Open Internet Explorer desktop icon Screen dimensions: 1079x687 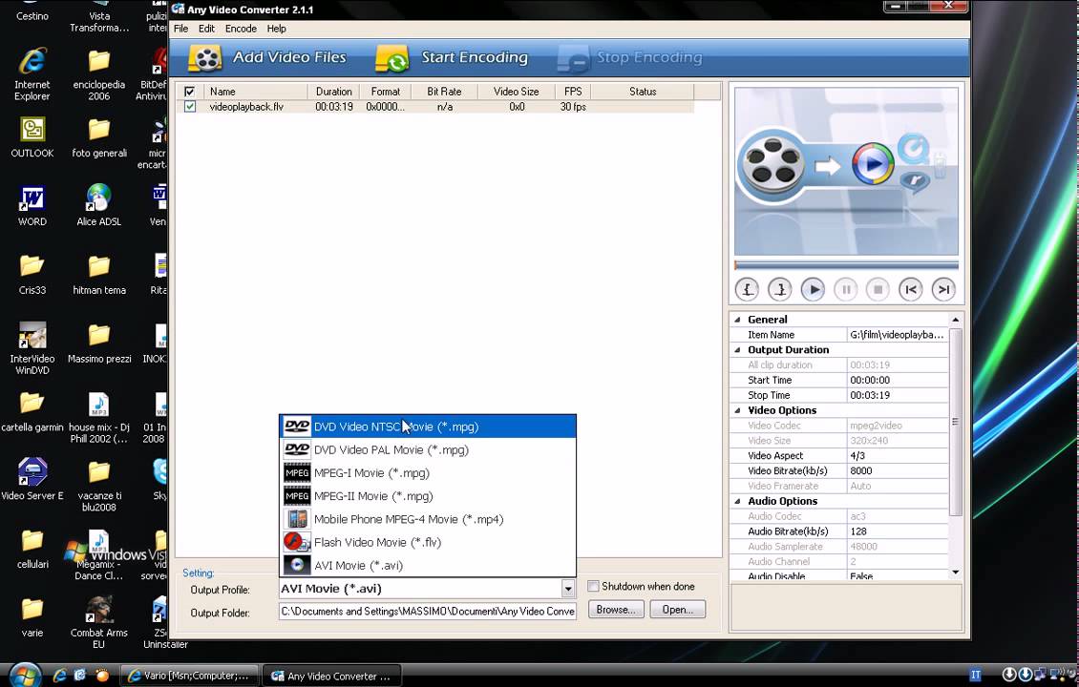tap(32, 74)
